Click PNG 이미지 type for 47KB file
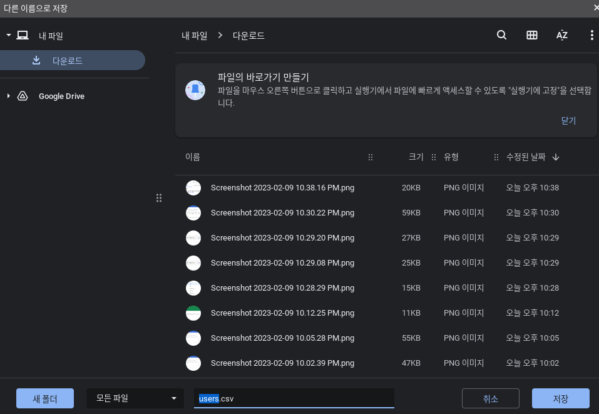The image size is (599, 414). click(464, 363)
